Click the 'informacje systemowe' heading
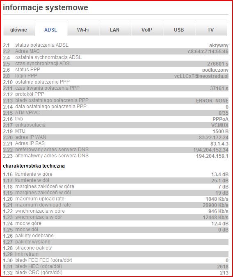Image resolution: width=233 pixels, height=277 pixels. pos(46,8)
